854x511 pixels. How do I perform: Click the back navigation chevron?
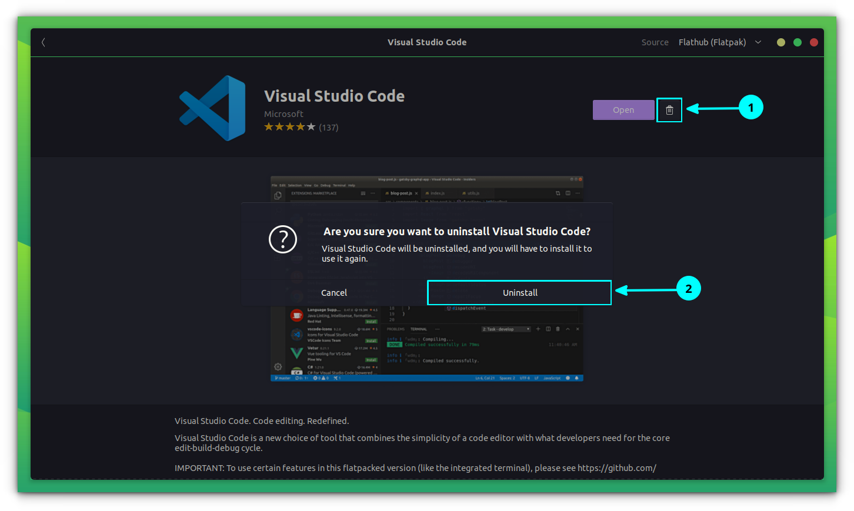(42, 42)
